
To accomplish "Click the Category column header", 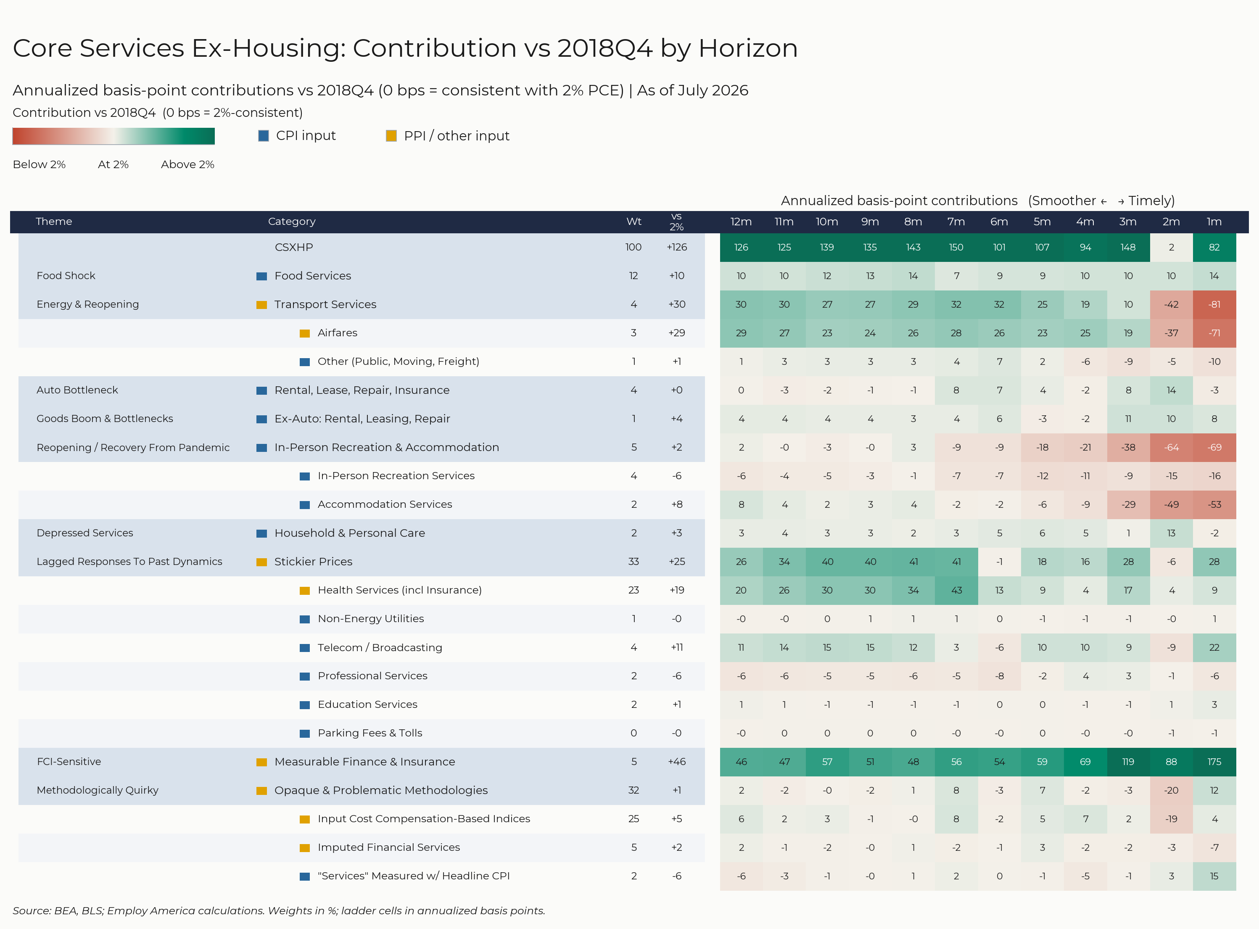I will [292, 222].
